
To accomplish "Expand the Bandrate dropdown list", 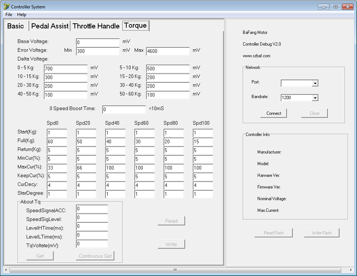I will tap(315, 98).
